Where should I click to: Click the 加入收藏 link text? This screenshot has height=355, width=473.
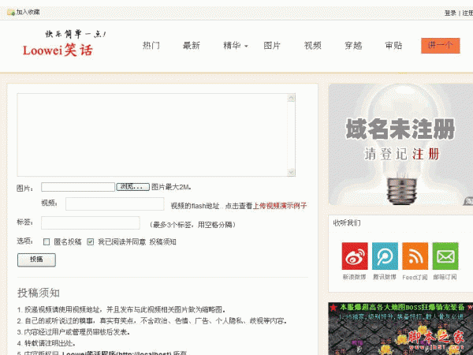[x=28, y=12]
